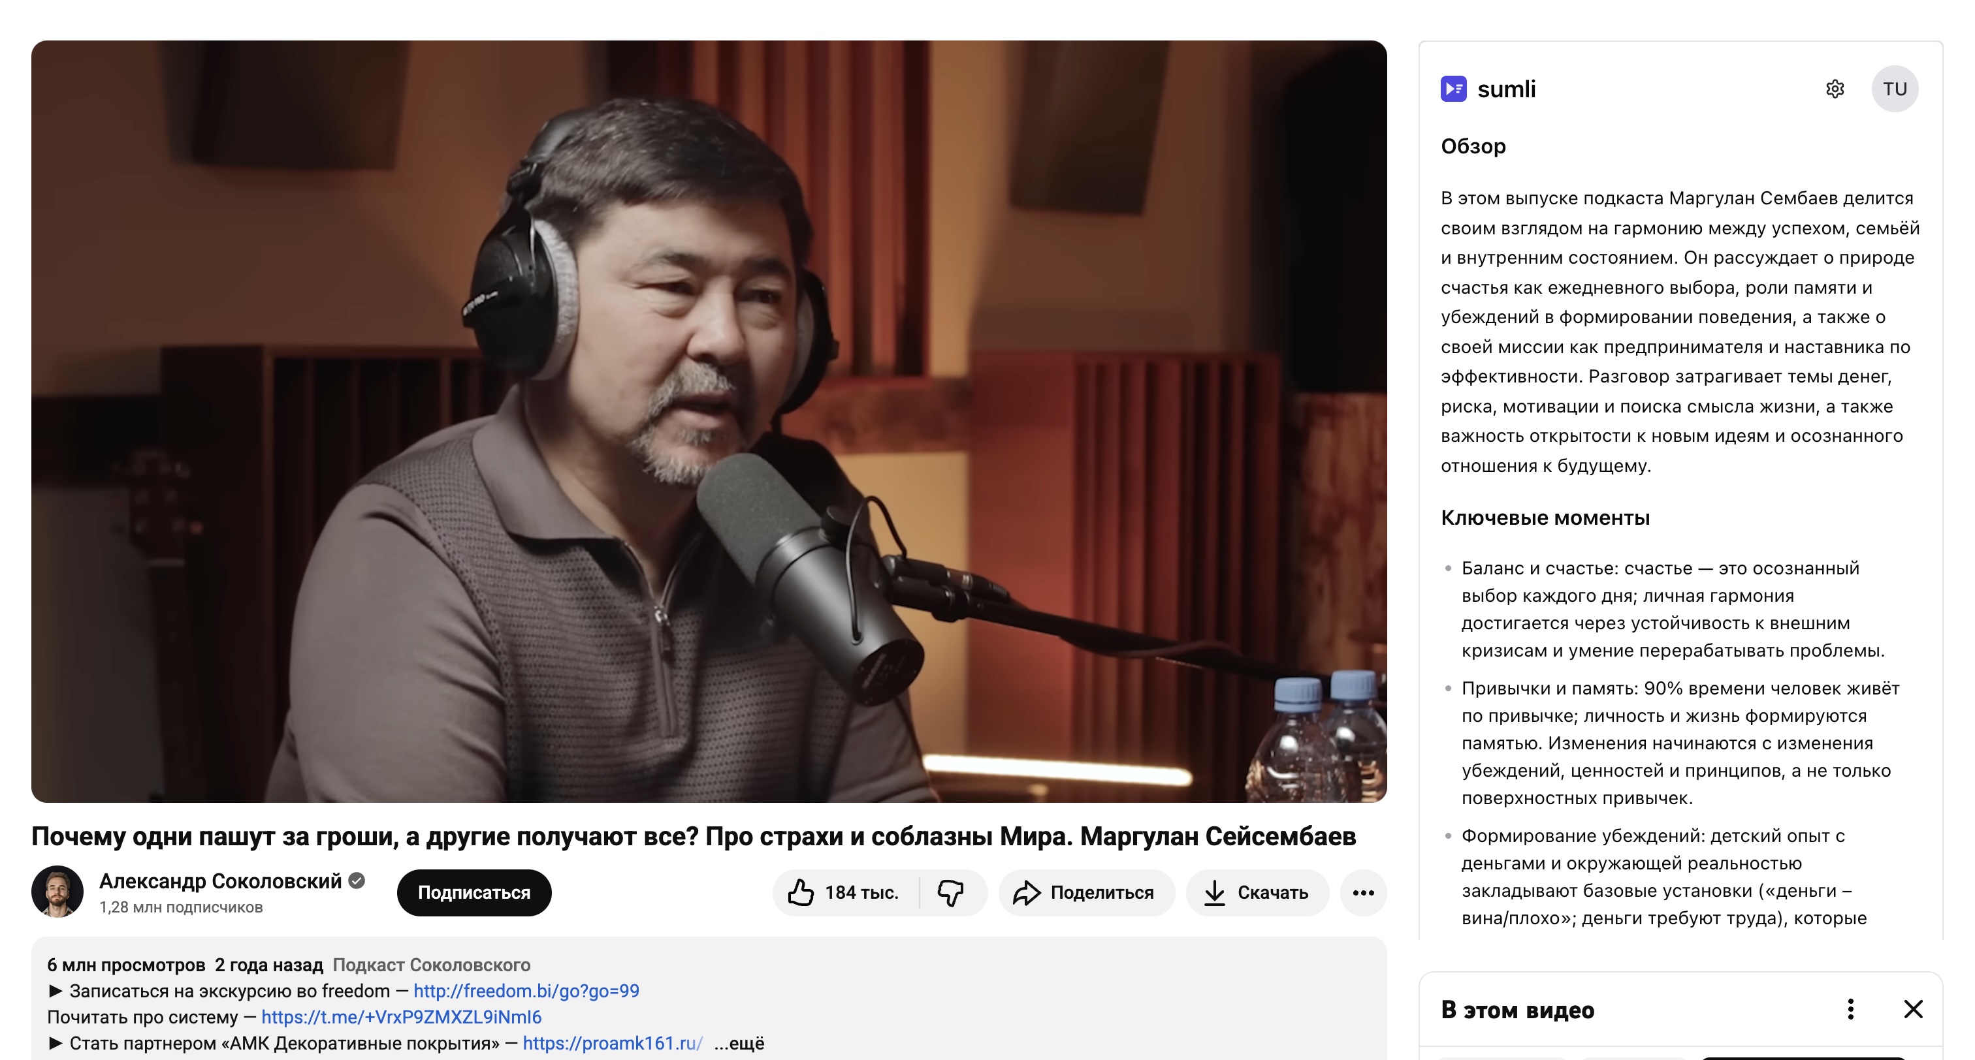1975x1060 pixels.
Task: Click the sumli logo icon
Action: (x=1454, y=89)
